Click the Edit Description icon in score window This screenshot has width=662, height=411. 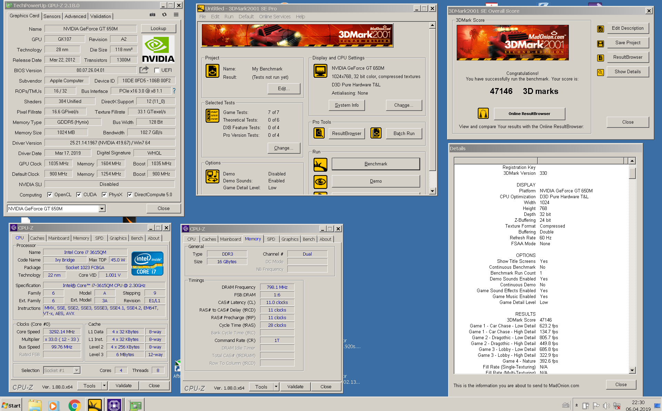click(601, 29)
